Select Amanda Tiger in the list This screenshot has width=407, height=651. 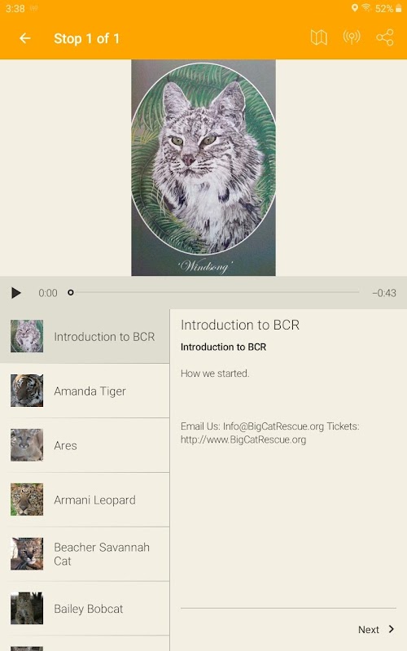(85, 391)
